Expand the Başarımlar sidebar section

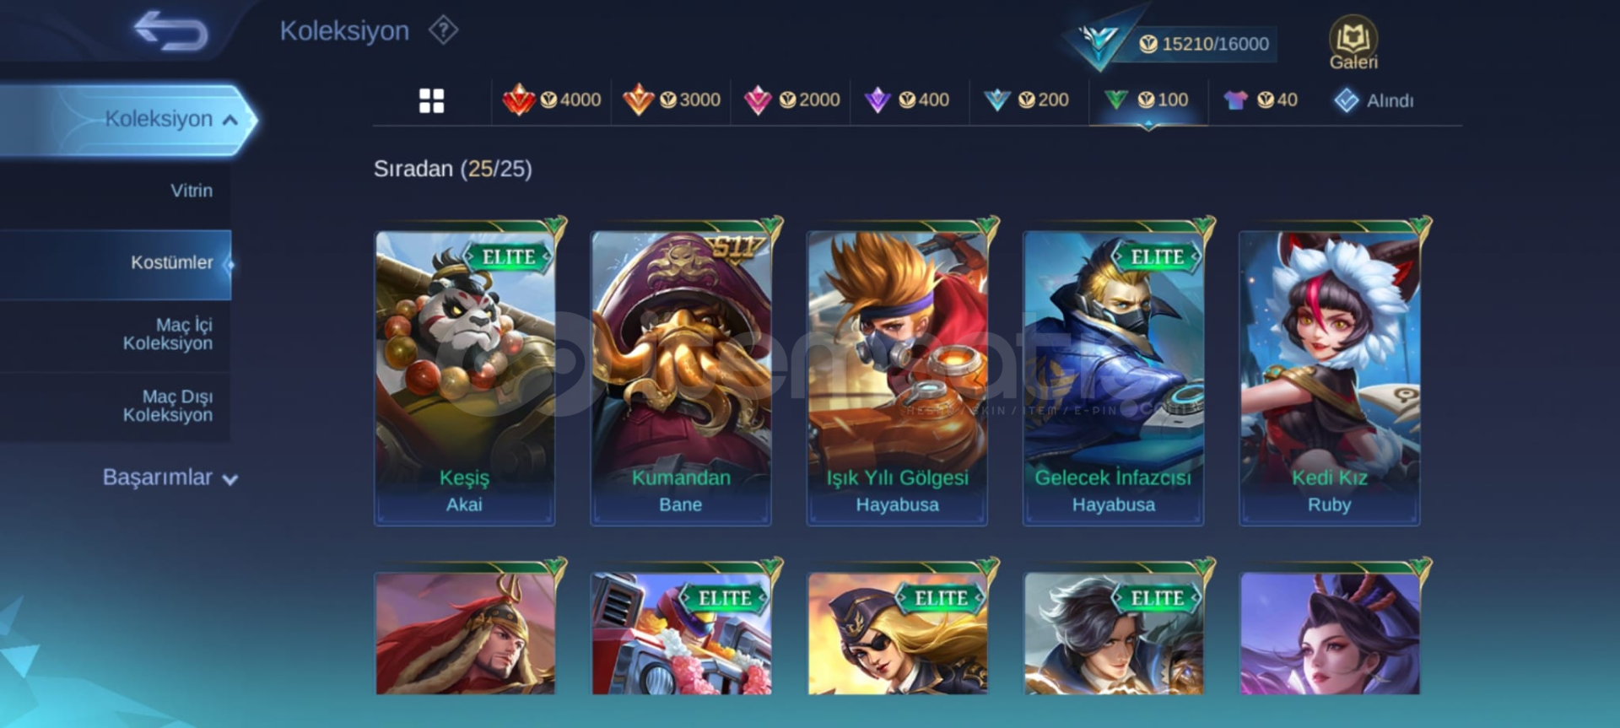click(x=170, y=477)
